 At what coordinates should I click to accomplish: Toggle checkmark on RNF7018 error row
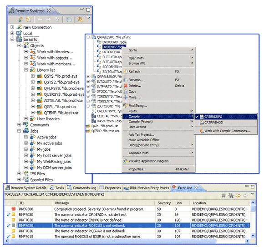pos(8,236)
